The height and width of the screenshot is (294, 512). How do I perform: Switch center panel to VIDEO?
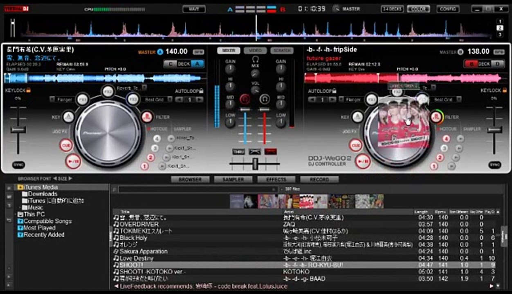pos(255,51)
